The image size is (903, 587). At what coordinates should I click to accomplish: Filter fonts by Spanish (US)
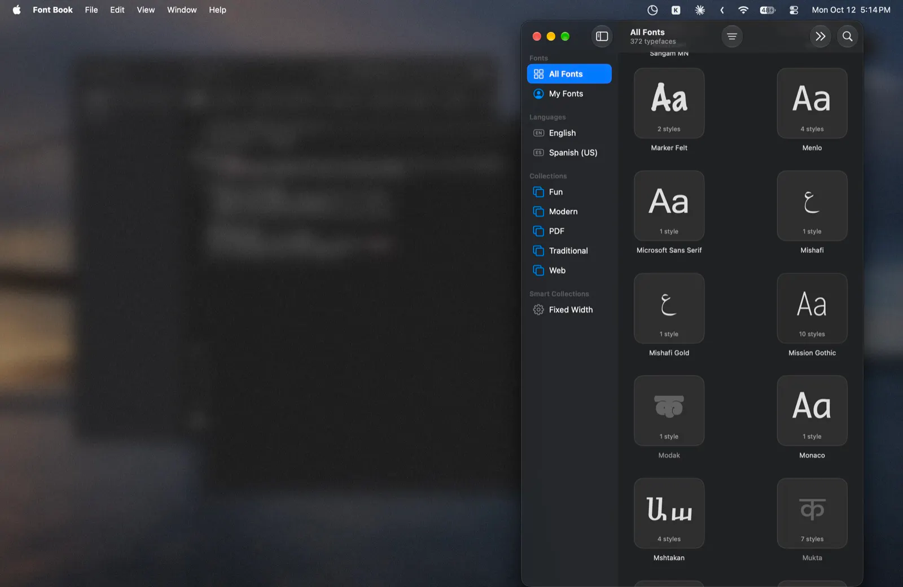569,152
